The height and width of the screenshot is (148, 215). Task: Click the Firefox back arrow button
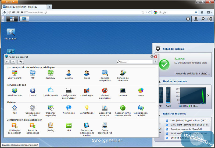5,12
